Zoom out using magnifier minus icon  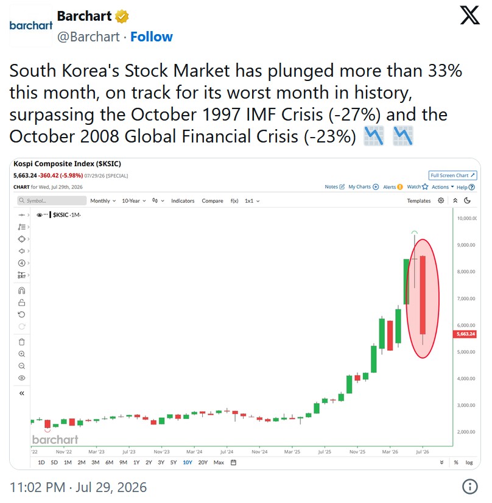(21, 366)
